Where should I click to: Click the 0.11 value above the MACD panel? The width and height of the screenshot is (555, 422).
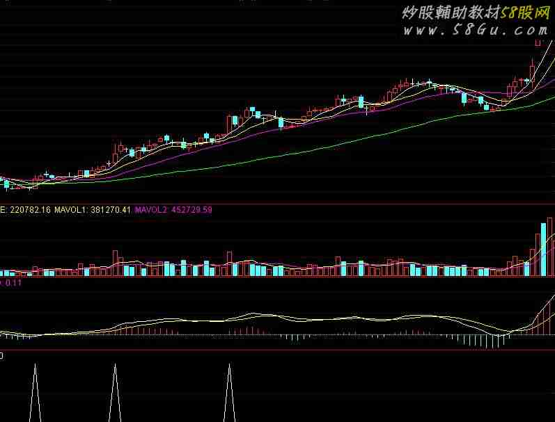[13, 283]
